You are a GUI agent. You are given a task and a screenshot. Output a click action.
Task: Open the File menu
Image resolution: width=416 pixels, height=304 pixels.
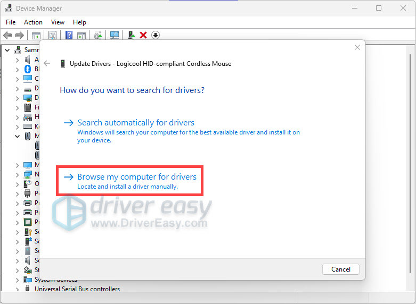(11, 22)
